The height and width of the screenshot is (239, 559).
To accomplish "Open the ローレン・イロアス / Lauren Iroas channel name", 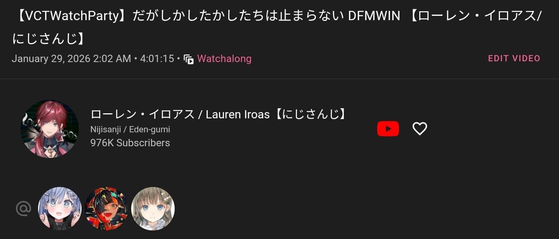I will pos(180,114).
